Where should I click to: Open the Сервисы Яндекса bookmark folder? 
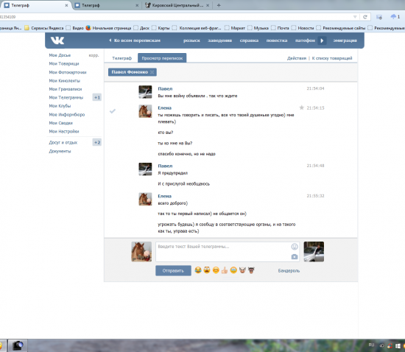[44, 28]
